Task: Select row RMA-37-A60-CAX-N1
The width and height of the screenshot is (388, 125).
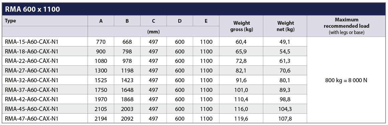Action: pyautogui.click(x=155, y=90)
